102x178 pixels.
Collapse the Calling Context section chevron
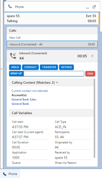coord(57,83)
